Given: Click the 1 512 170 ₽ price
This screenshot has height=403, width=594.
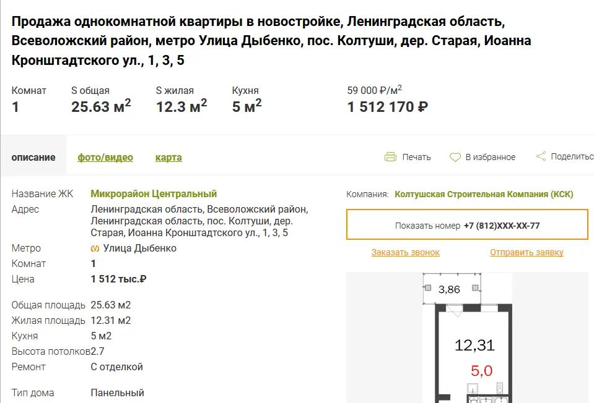Looking at the screenshot, I should pyautogui.click(x=387, y=107).
